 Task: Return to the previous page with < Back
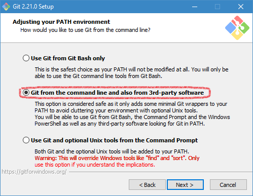(147, 185)
